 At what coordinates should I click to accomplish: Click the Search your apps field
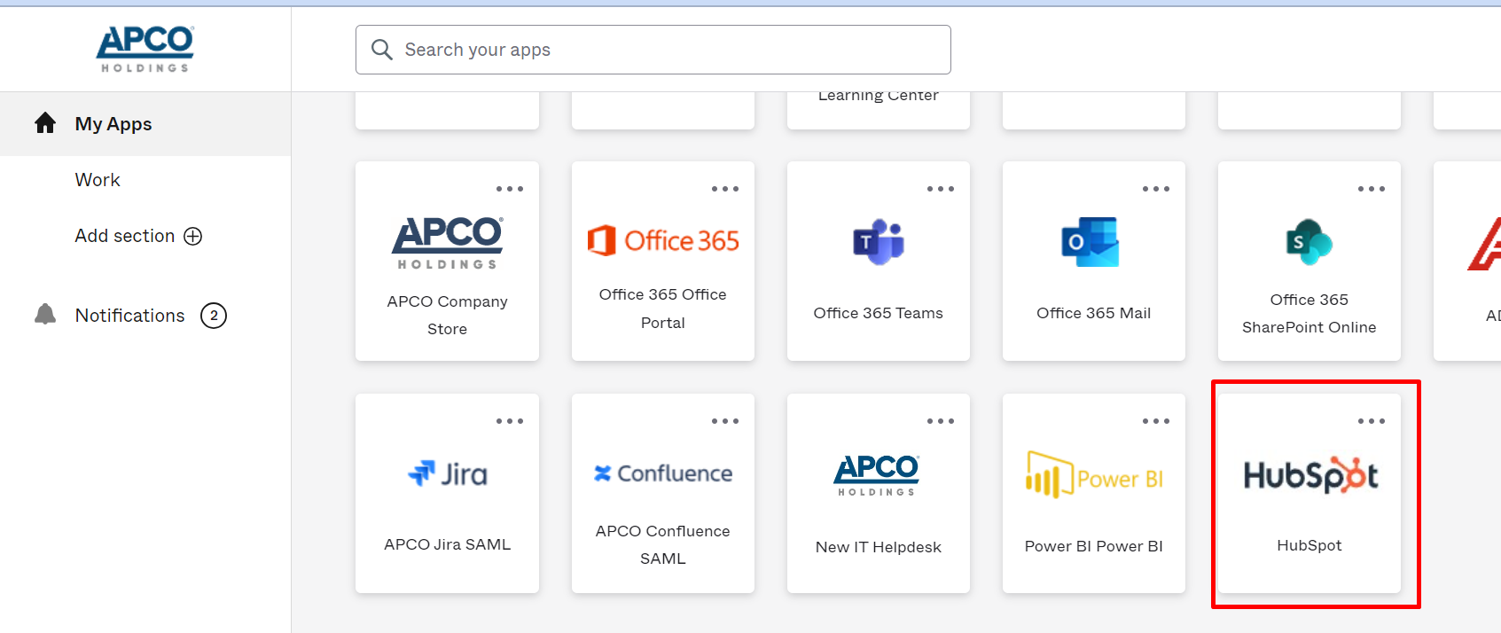point(653,50)
